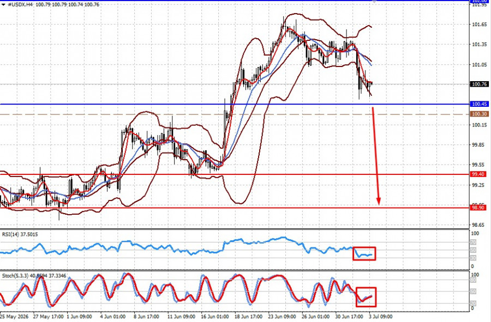
Task: Click the 18 Jun 17:00 time axis label
Action: point(248,317)
